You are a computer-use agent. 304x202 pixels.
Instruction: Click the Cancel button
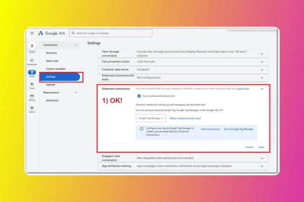(x=249, y=147)
